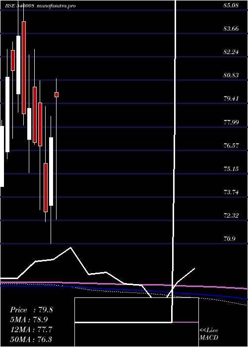Click the 77.99 price axis label
The width and height of the screenshot is (248, 347).
click(231, 122)
